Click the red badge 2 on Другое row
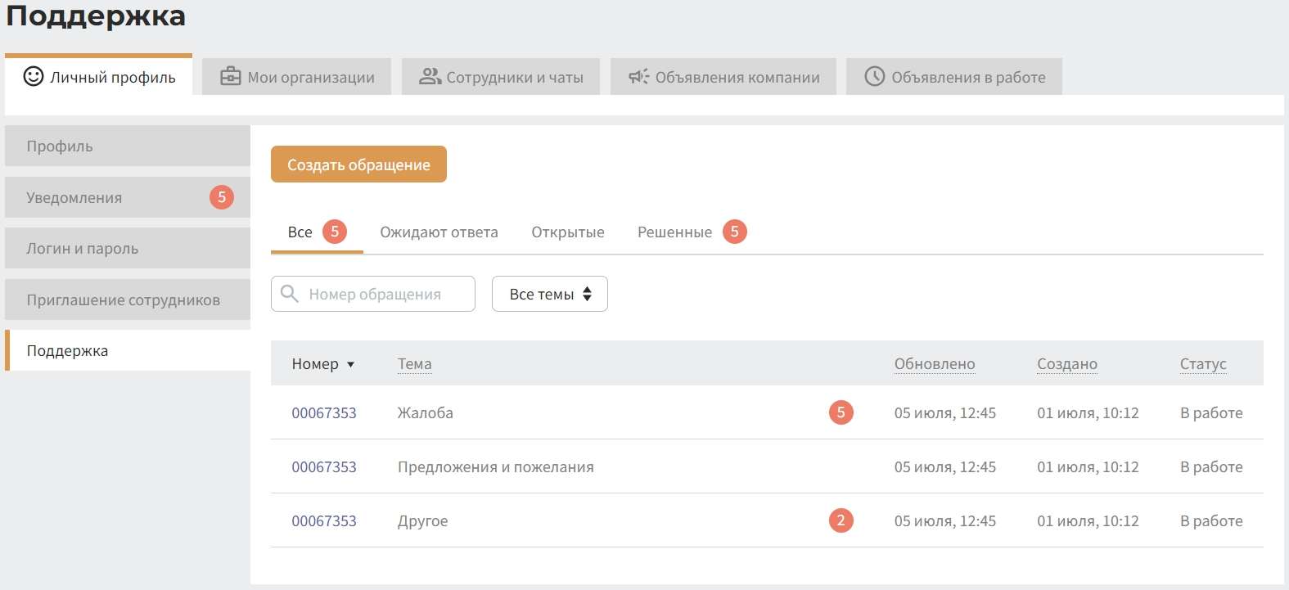This screenshot has width=1289, height=590. point(841,520)
